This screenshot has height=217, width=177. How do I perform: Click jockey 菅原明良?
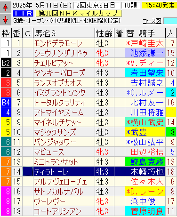pos(145,211)
